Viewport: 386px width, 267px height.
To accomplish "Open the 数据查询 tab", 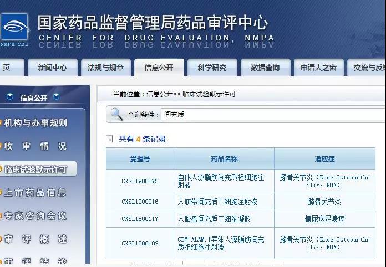I will point(265,68).
